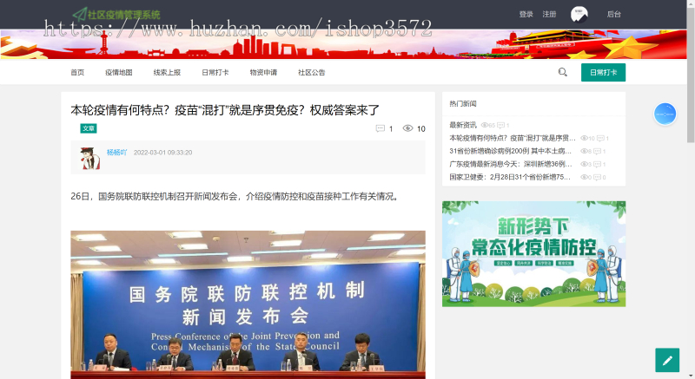Open news 31省份新增确诊病例200例
Image resolution: width=695 pixels, height=379 pixels.
click(510, 151)
